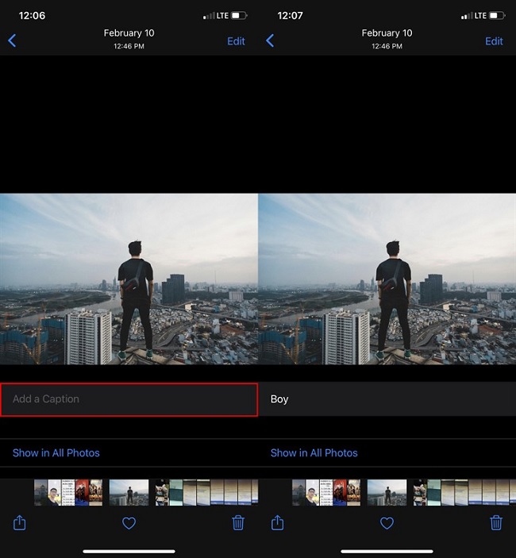Open Show in All Photos on the left screen

(x=56, y=452)
